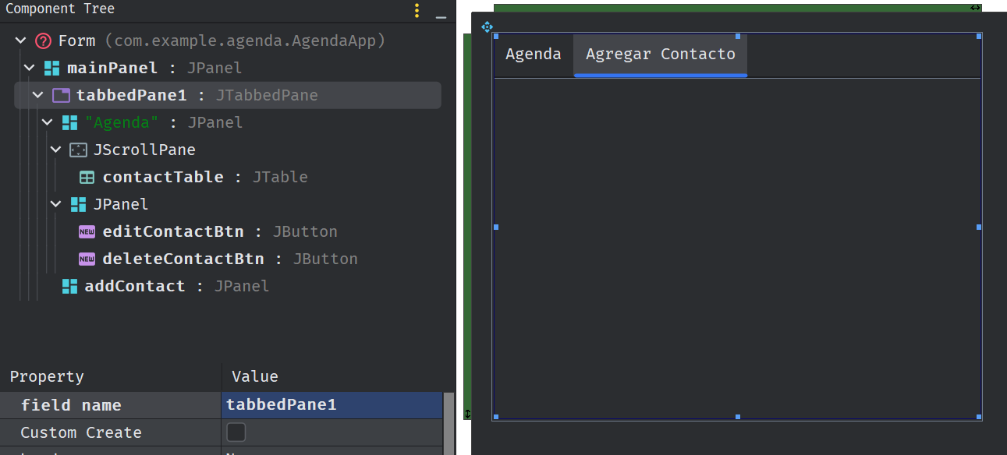Collapse the JScrollPane tree node

pyautogui.click(x=56, y=150)
